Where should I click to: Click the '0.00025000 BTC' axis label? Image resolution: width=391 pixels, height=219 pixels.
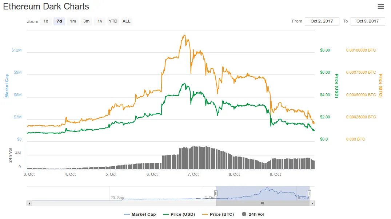click(x=361, y=117)
